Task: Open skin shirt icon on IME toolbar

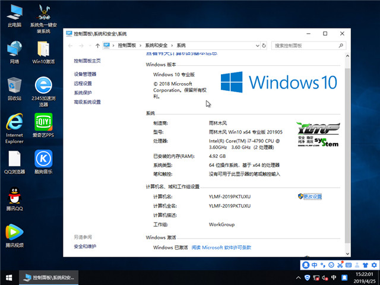Action: pos(366,265)
